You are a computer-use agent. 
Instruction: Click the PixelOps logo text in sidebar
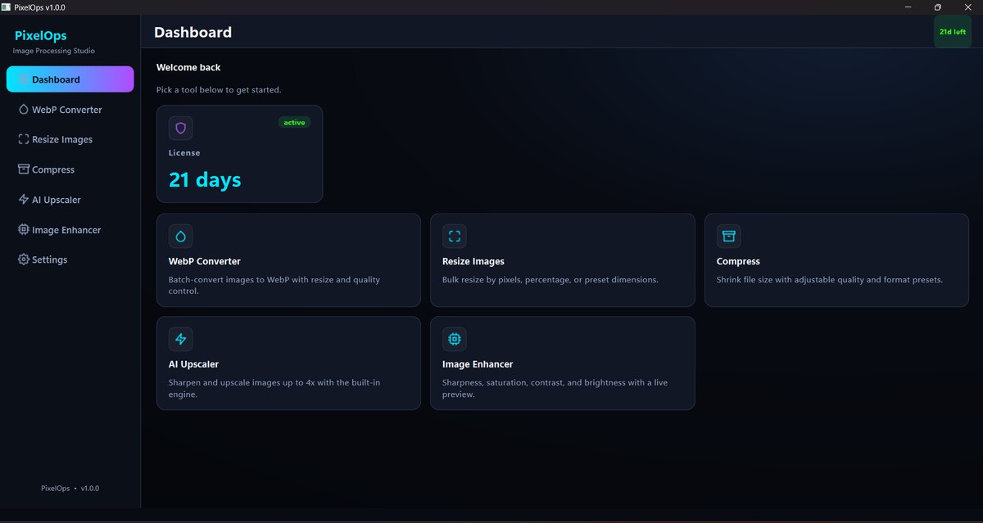click(41, 36)
